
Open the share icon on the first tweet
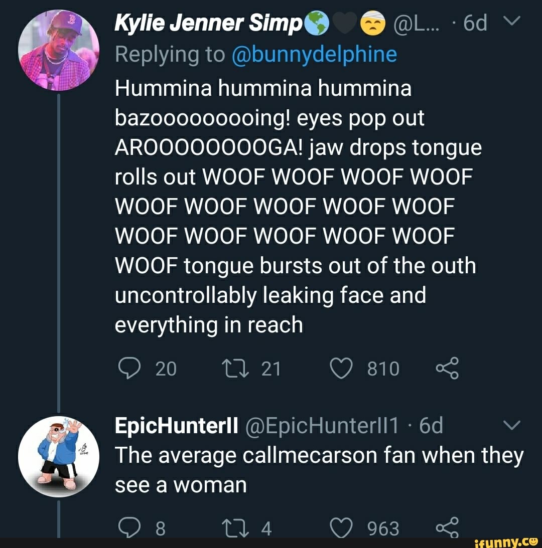[447, 368]
